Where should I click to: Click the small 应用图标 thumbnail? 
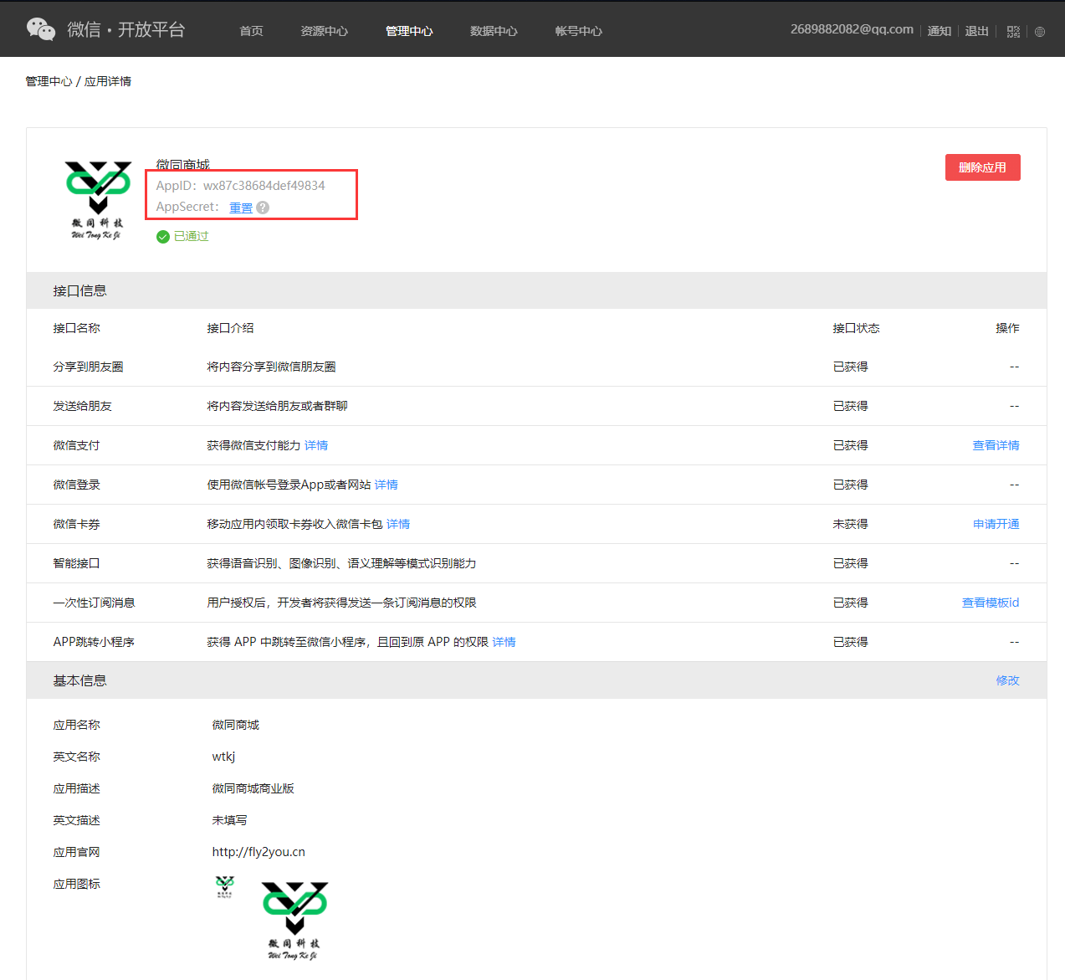pyautogui.click(x=224, y=886)
